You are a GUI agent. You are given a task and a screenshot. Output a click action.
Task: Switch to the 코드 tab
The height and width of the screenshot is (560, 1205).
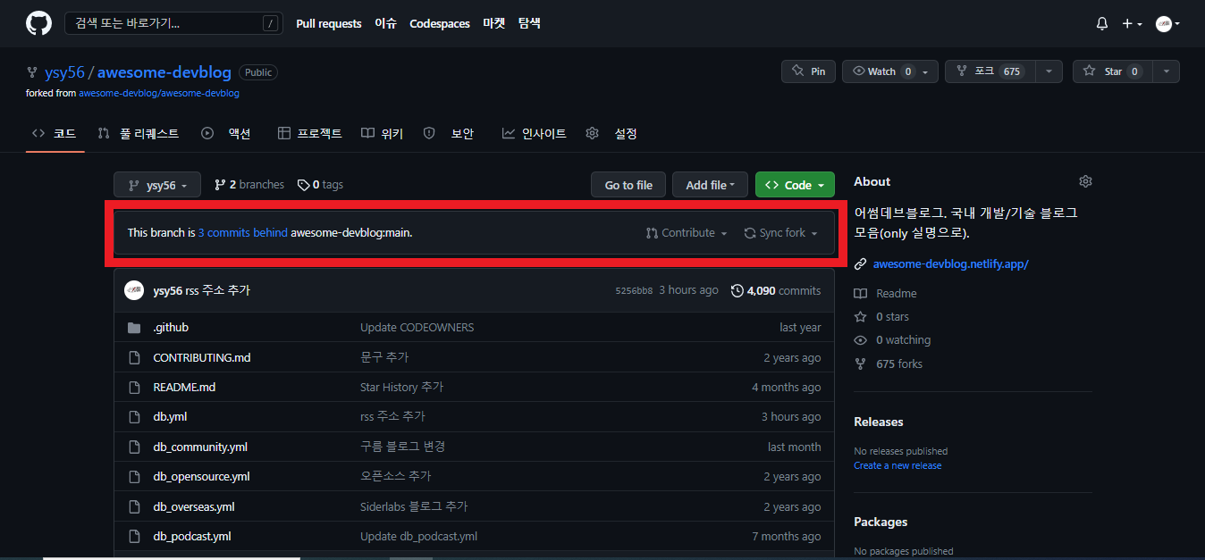(x=55, y=133)
